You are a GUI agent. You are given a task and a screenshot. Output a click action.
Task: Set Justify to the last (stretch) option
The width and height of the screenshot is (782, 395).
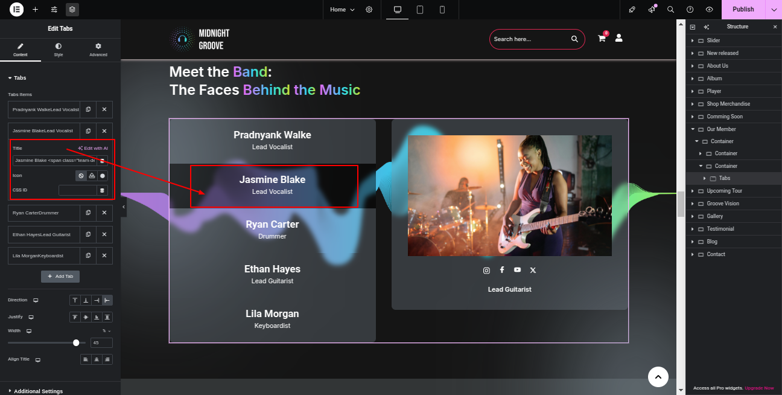[107, 317]
